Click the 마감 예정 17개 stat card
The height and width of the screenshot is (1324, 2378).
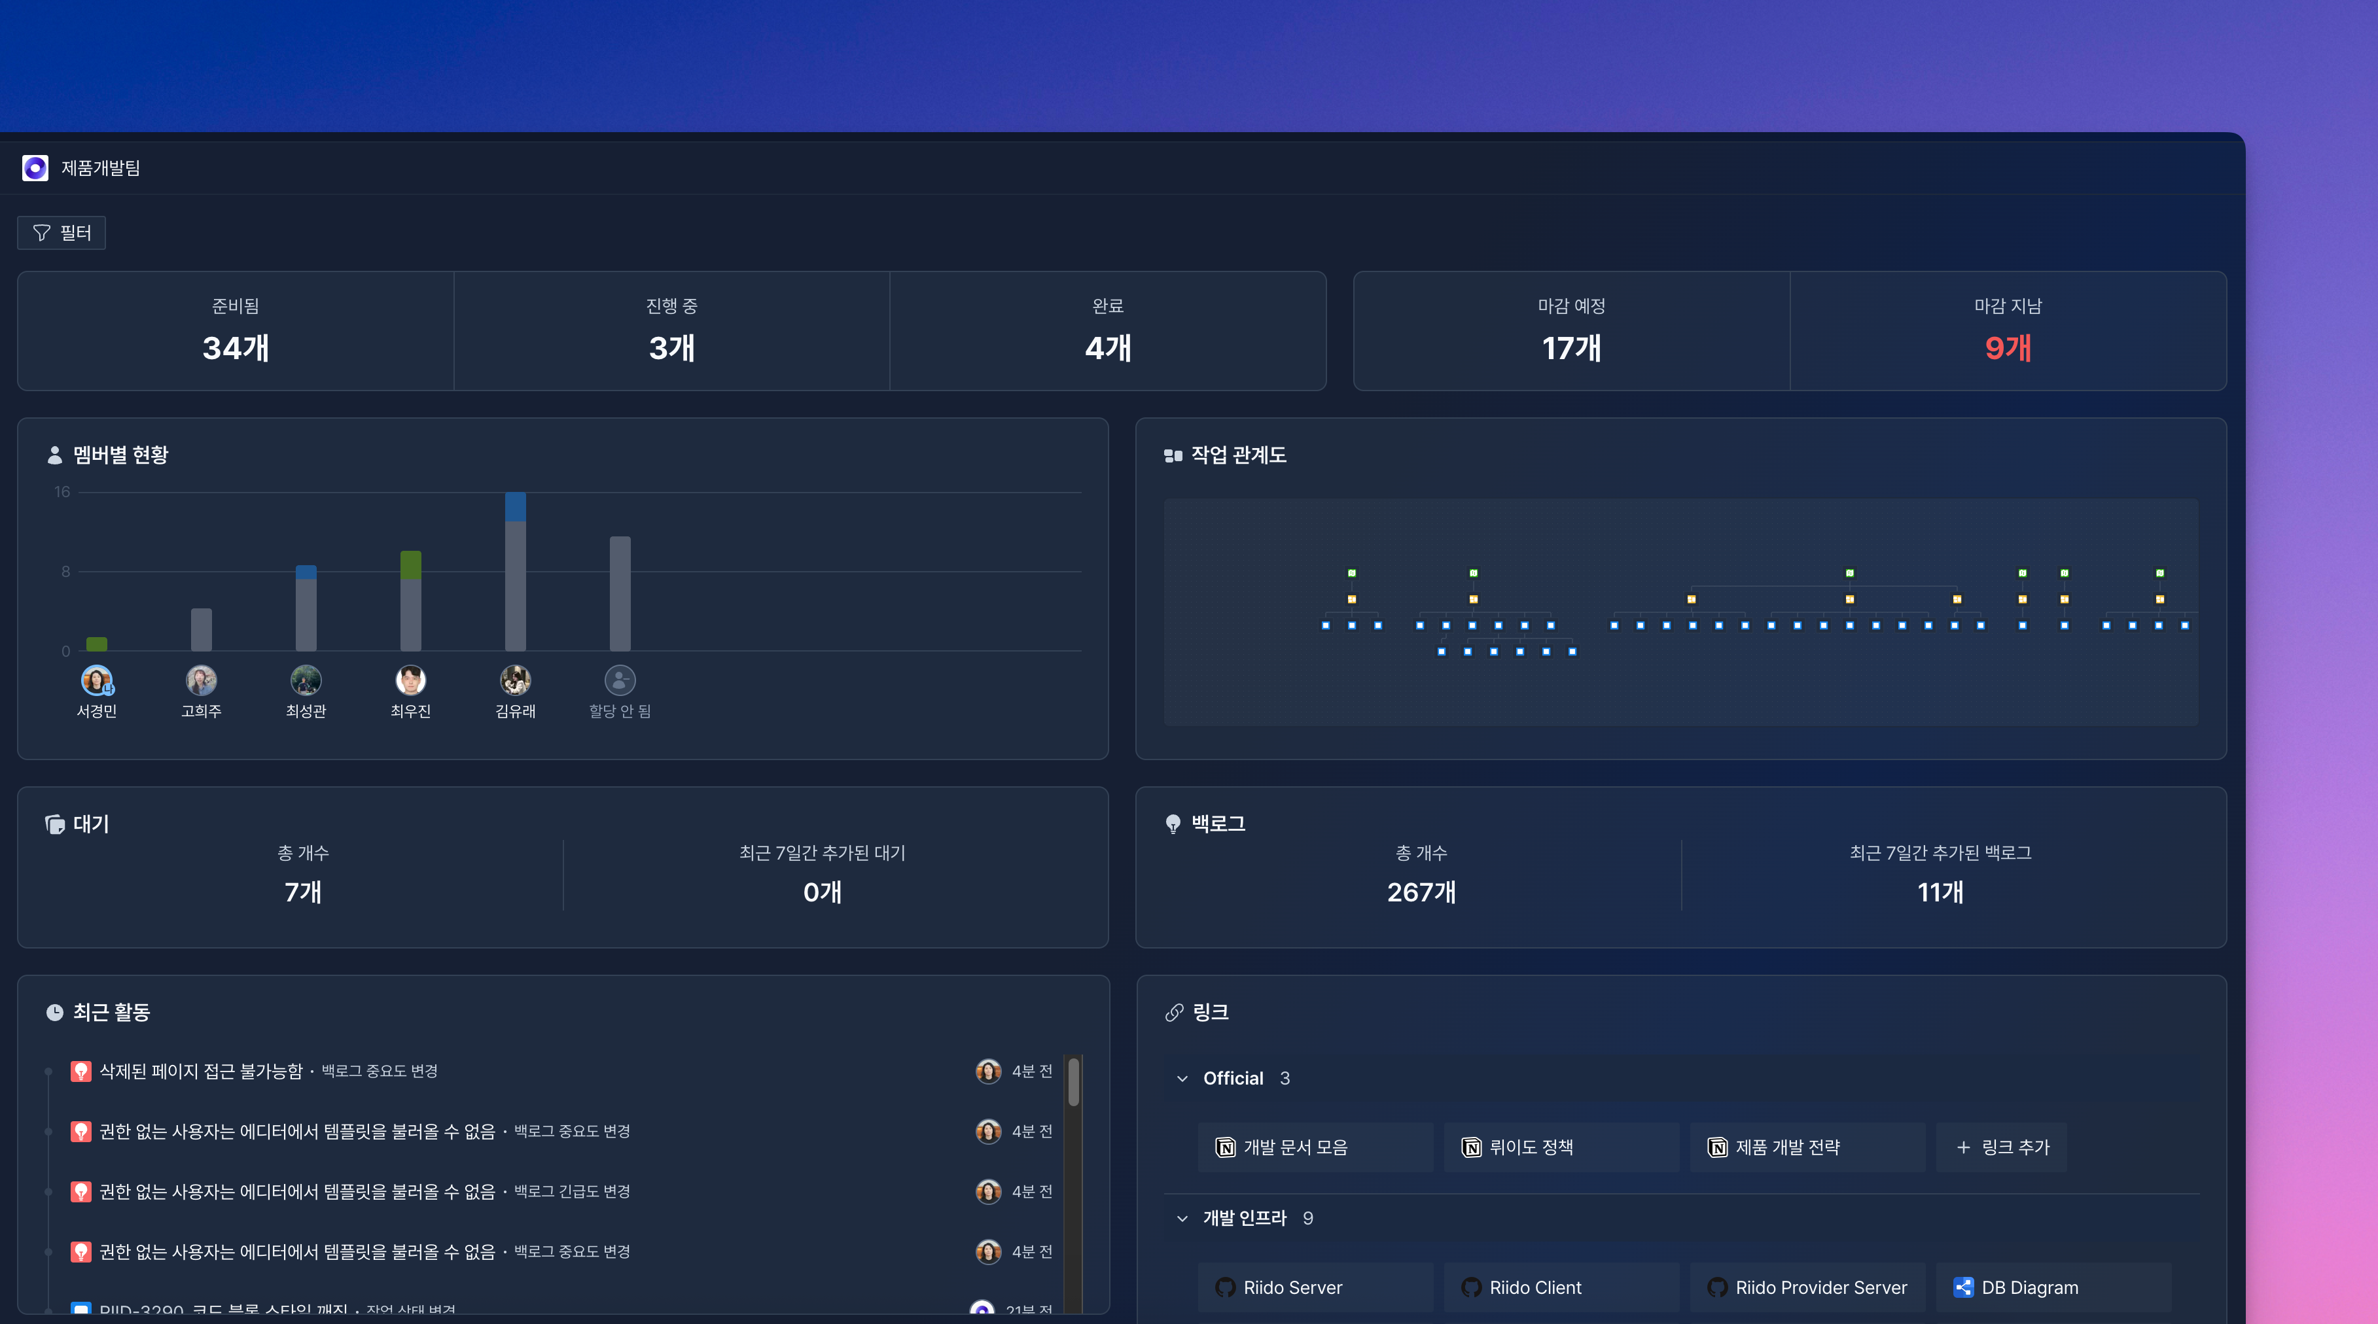[x=1572, y=331]
